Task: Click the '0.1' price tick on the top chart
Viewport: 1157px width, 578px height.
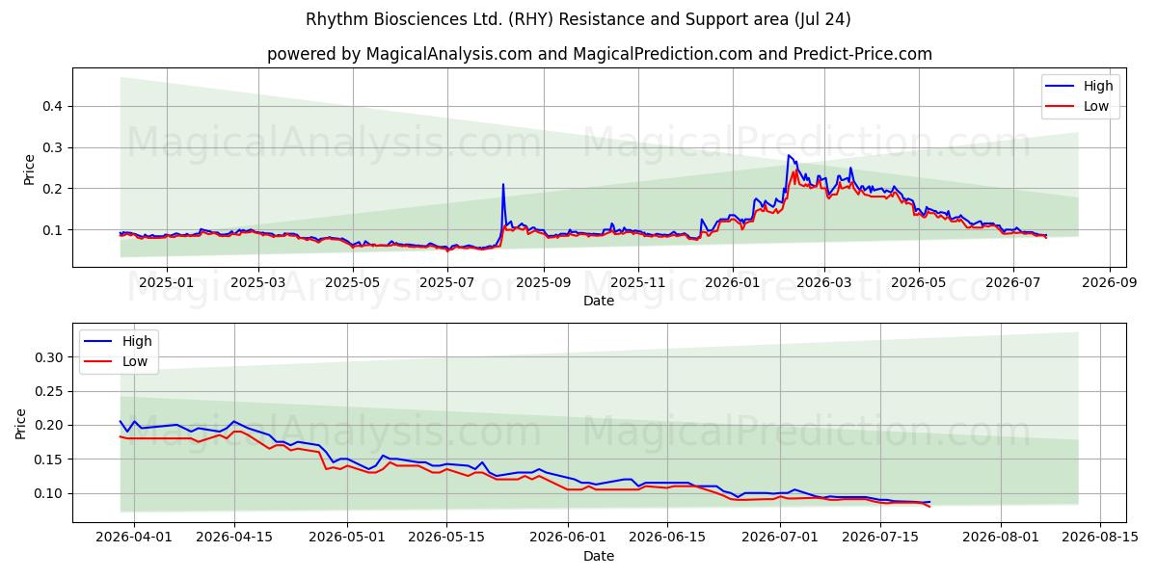Action: pos(54,230)
